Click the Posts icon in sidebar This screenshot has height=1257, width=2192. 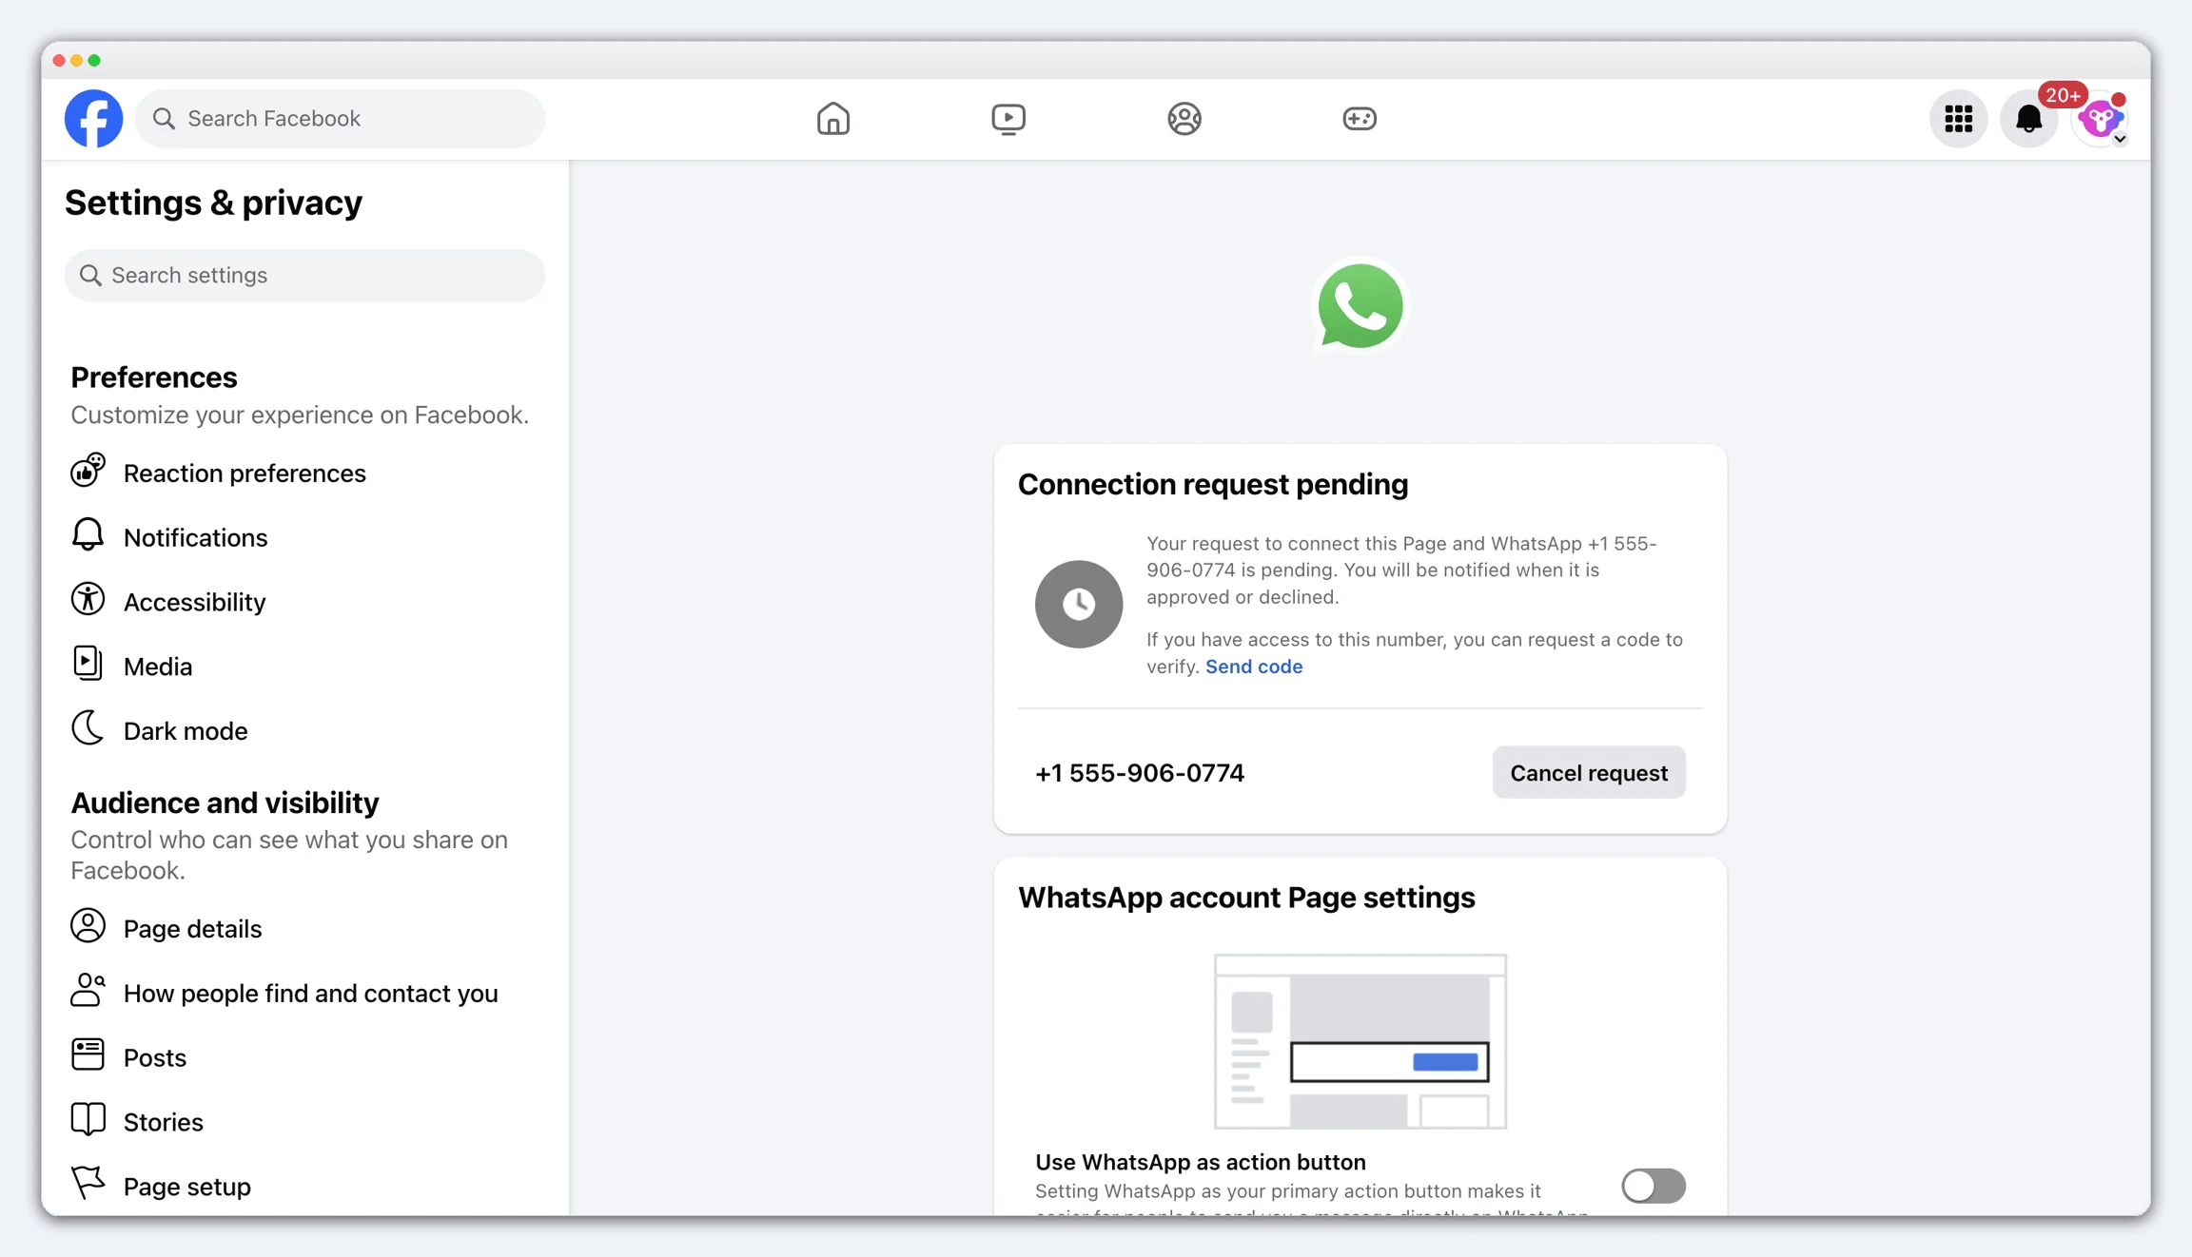pos(88,1055)
